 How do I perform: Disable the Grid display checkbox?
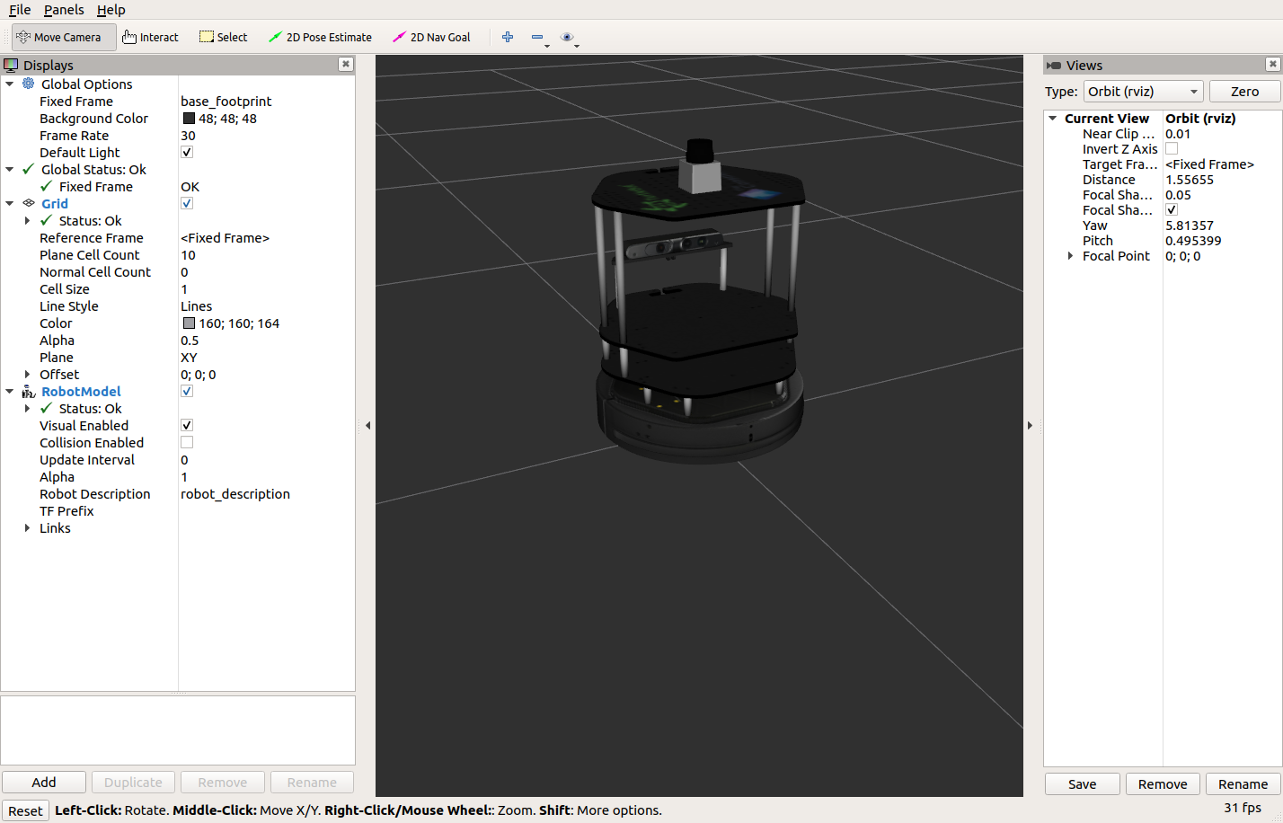pos(187,204)
